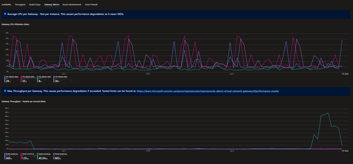Select the Packets received legend showing 603/s
This screenshot has height=164, width=353.
click(x=61, y=156)
